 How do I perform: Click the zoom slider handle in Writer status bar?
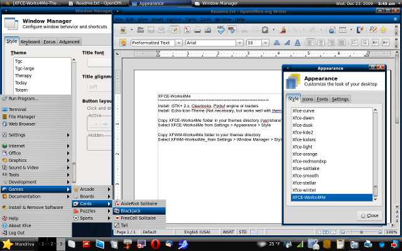tap(361, 232)
